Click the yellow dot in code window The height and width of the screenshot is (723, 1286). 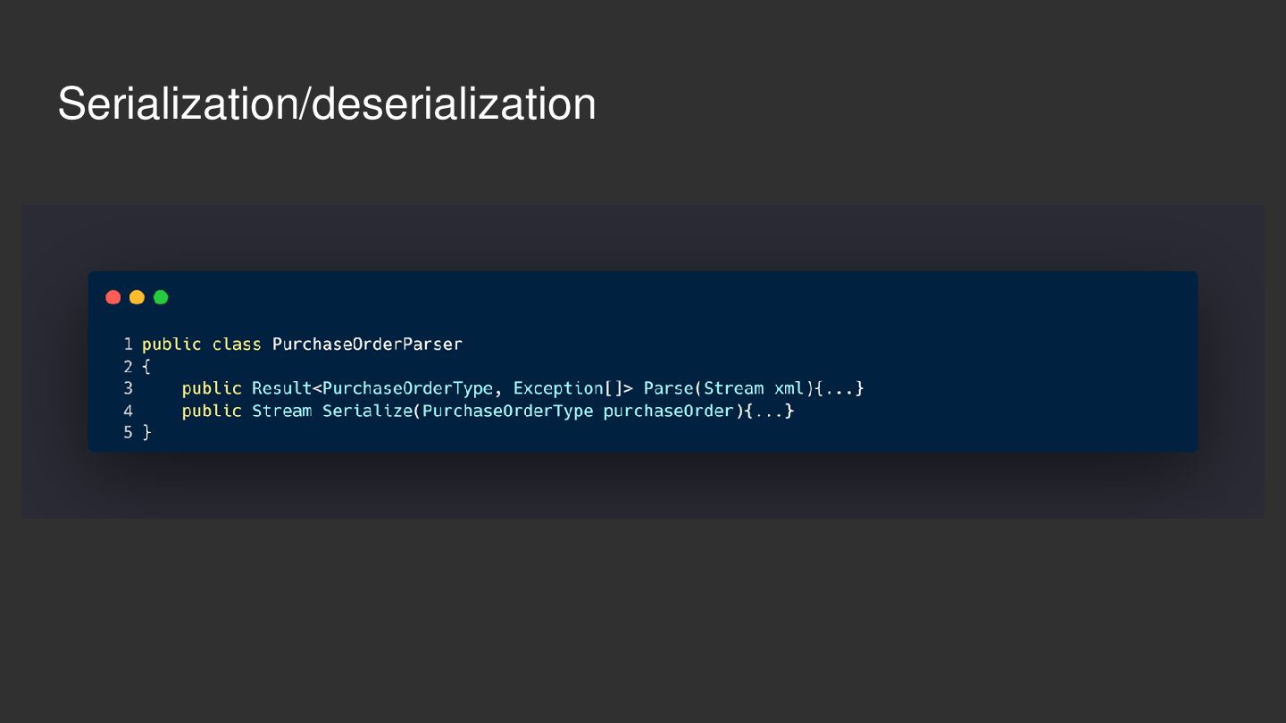click(137, 297)
